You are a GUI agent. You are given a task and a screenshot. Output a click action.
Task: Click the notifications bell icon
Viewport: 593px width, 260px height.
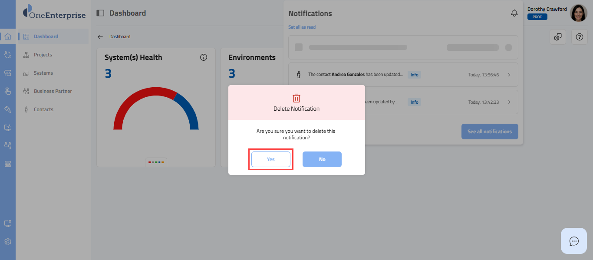click(514, 13)
